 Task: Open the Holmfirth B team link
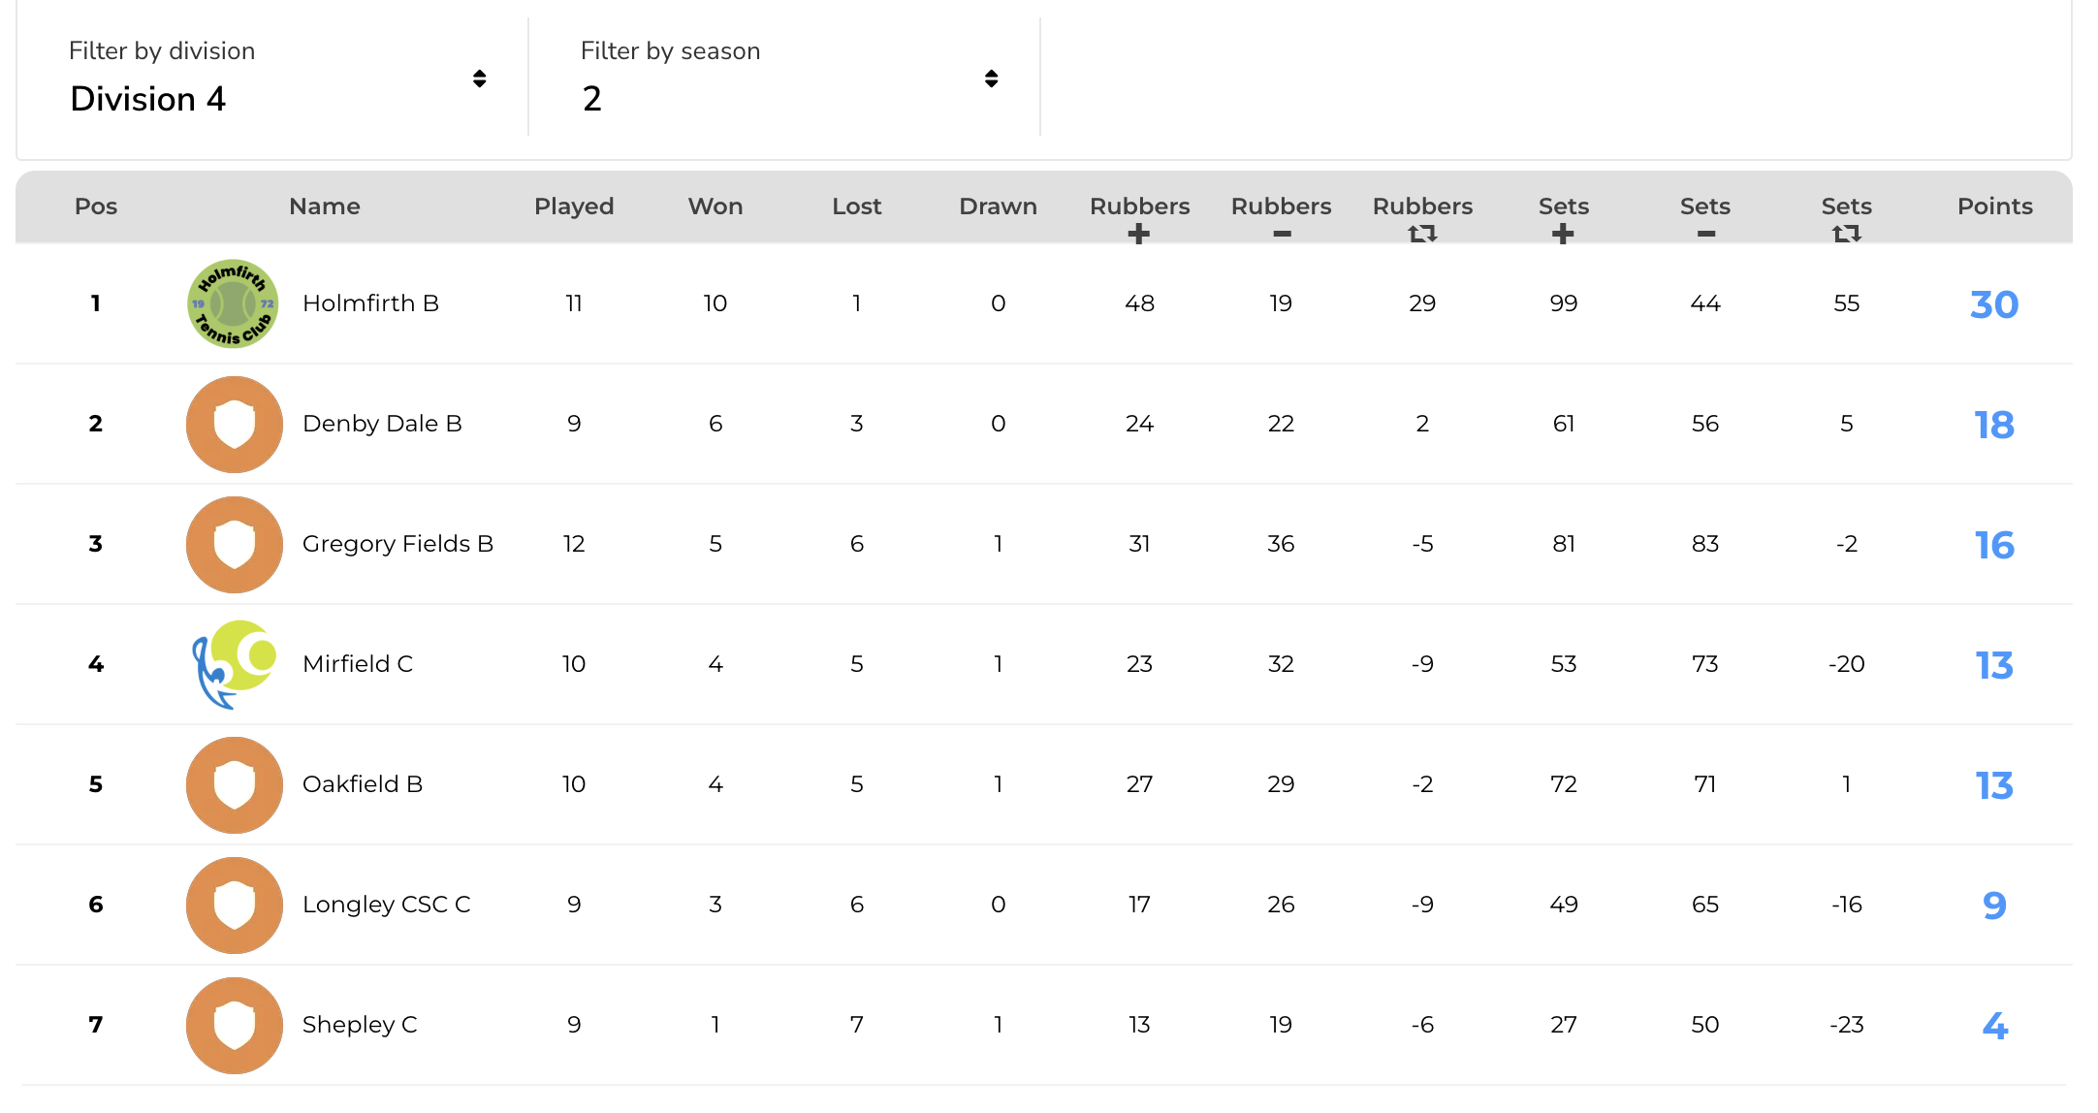(x=370, y=303)
